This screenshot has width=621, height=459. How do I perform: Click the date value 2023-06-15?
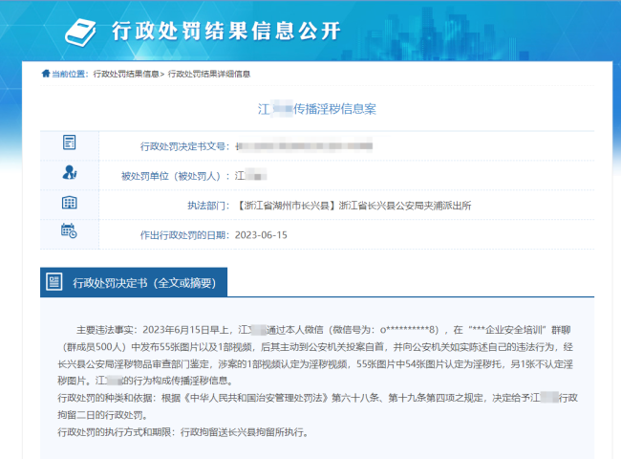pyautogui.click(x=261, y=234)
